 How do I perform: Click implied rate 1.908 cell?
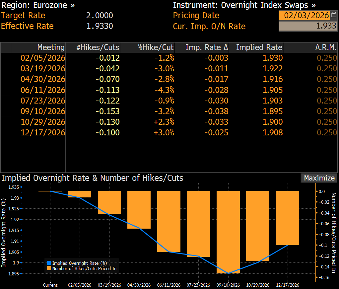[273, 132]
